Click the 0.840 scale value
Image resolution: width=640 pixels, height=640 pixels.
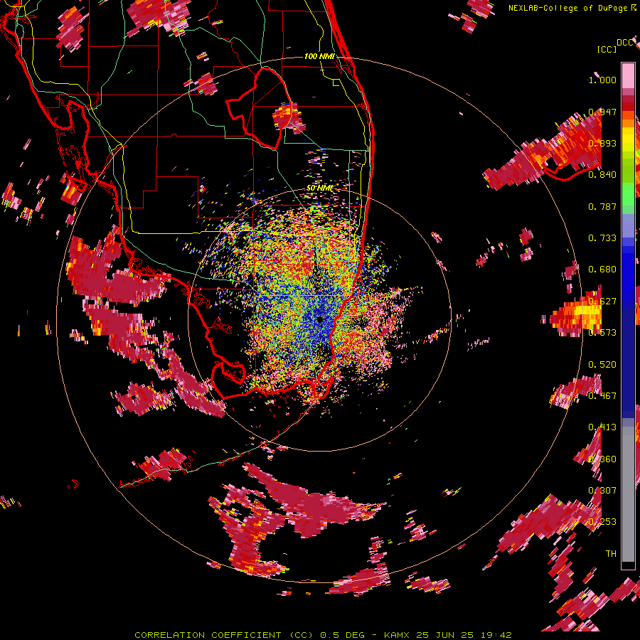(602, 175)
